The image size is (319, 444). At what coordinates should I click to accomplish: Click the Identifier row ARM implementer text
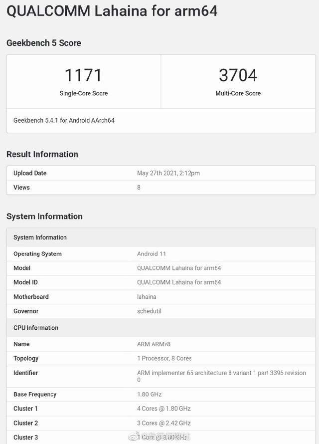(x=221, y=376)
